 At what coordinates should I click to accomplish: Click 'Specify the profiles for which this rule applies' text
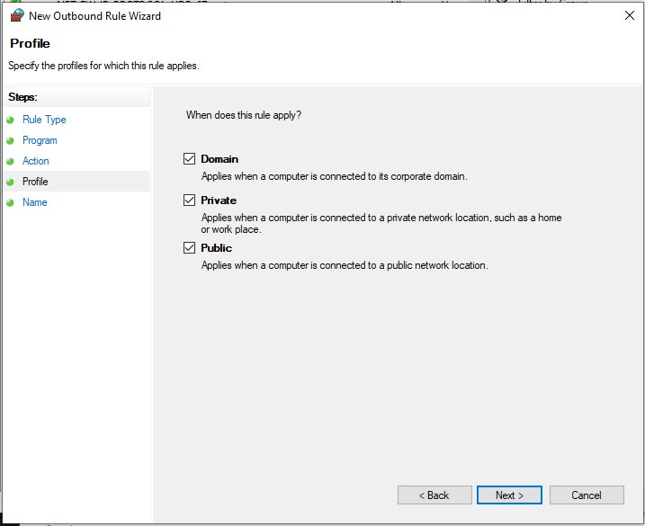pyautogui.click(x=103, y=66)
